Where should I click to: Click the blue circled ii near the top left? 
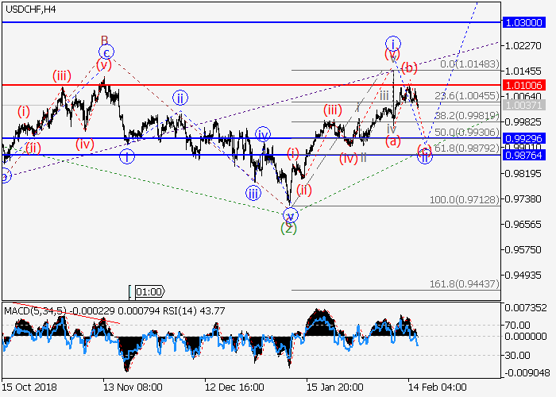pyautogui.click(x=181, y=98)
